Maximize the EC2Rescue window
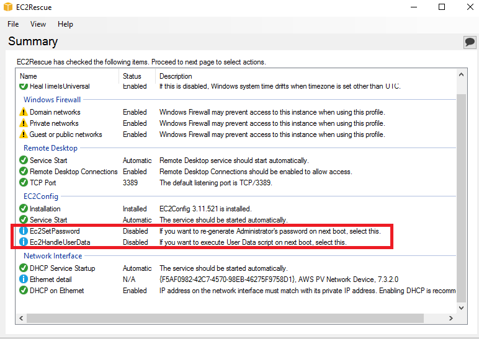The width and height of the screenshot is (479, 339). [442, 7]
